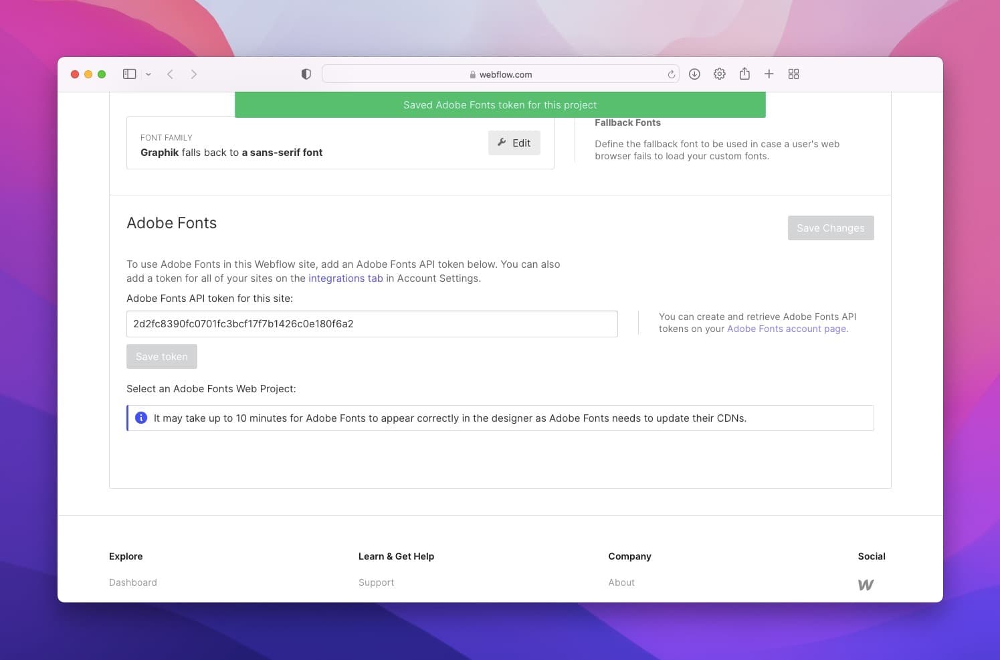1000x660 pixels.
Task: Click the Adobe Fonts section heading
Action: (172, 223)
